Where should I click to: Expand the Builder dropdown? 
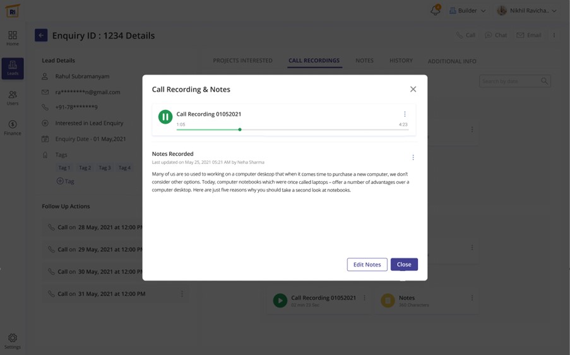point(468,11)
